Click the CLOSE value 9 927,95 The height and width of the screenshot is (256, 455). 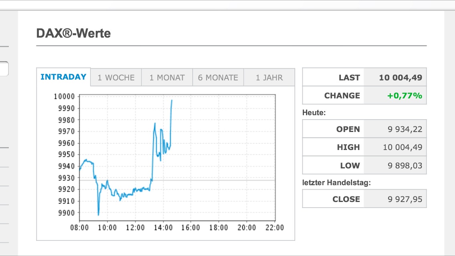(x=405, y=199)
